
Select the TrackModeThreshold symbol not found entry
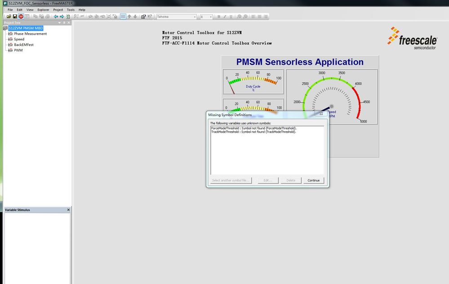tap(253, 132)
